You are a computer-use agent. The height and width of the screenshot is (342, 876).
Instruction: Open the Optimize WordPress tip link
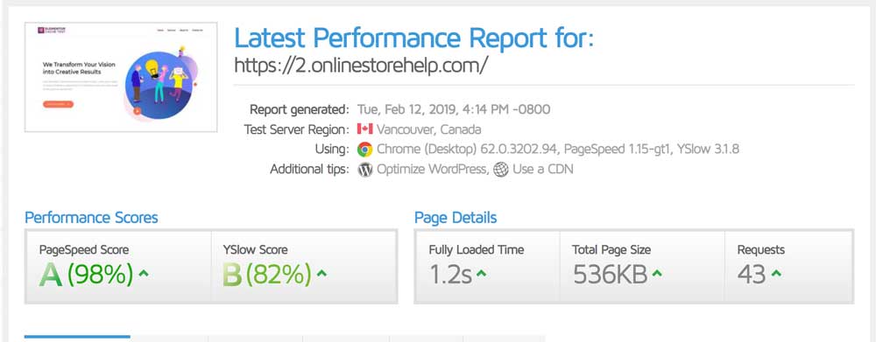(433, 169)
